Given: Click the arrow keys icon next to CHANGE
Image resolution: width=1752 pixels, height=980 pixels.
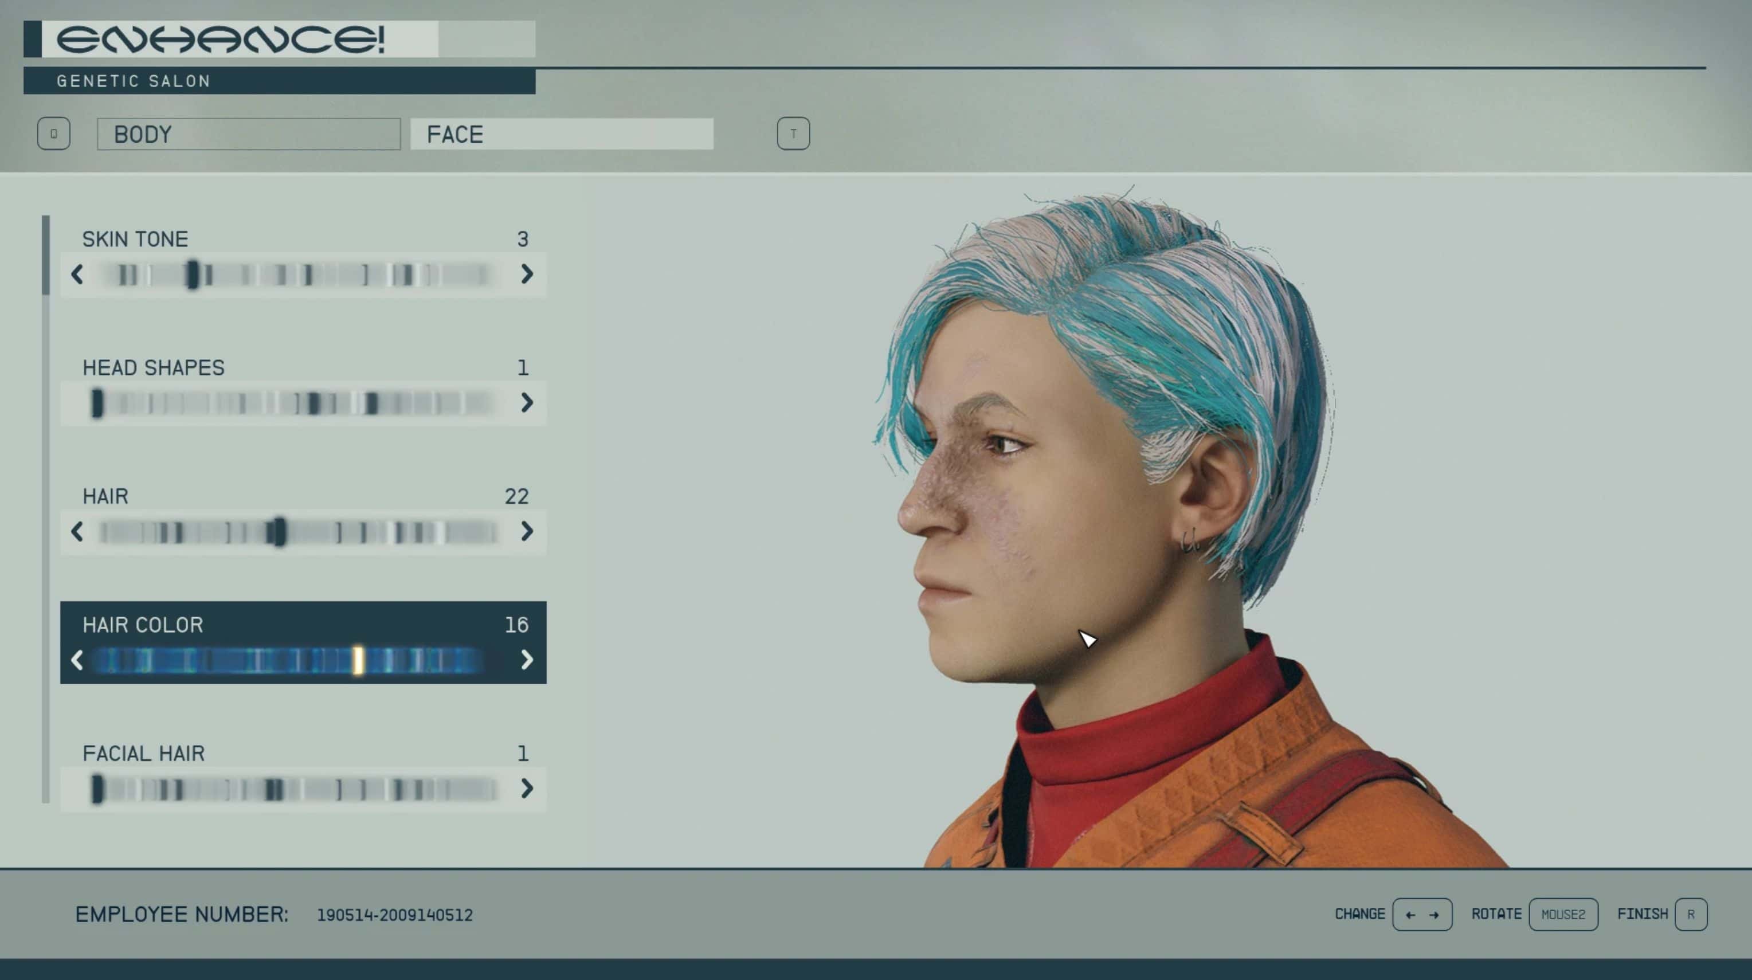Looking at the screenshot, I should point(1421,914).
